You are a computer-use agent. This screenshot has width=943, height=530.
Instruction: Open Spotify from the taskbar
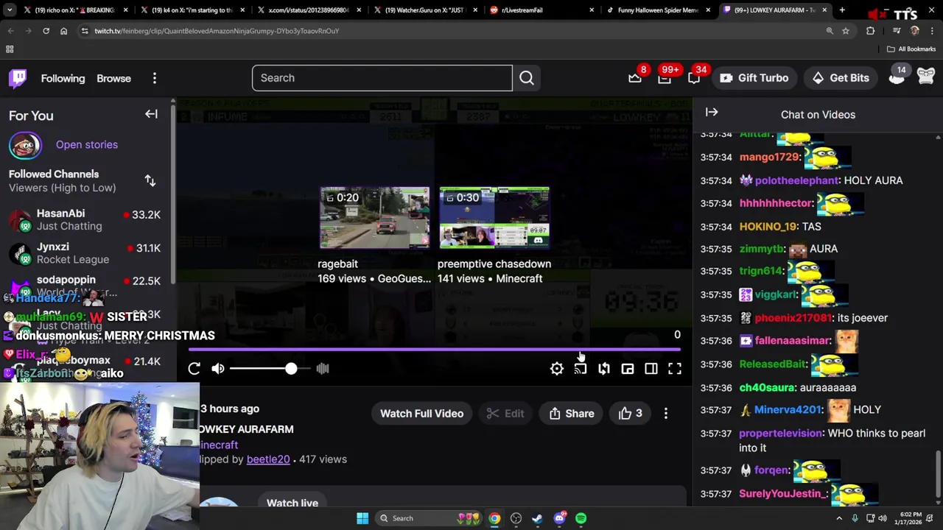tap(581, 518)
